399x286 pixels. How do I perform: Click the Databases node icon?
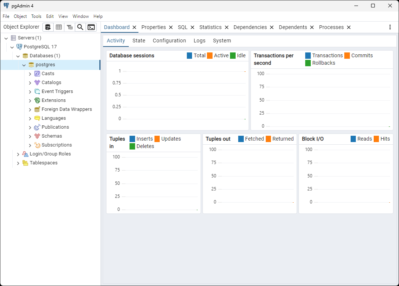tap(25, 56)
